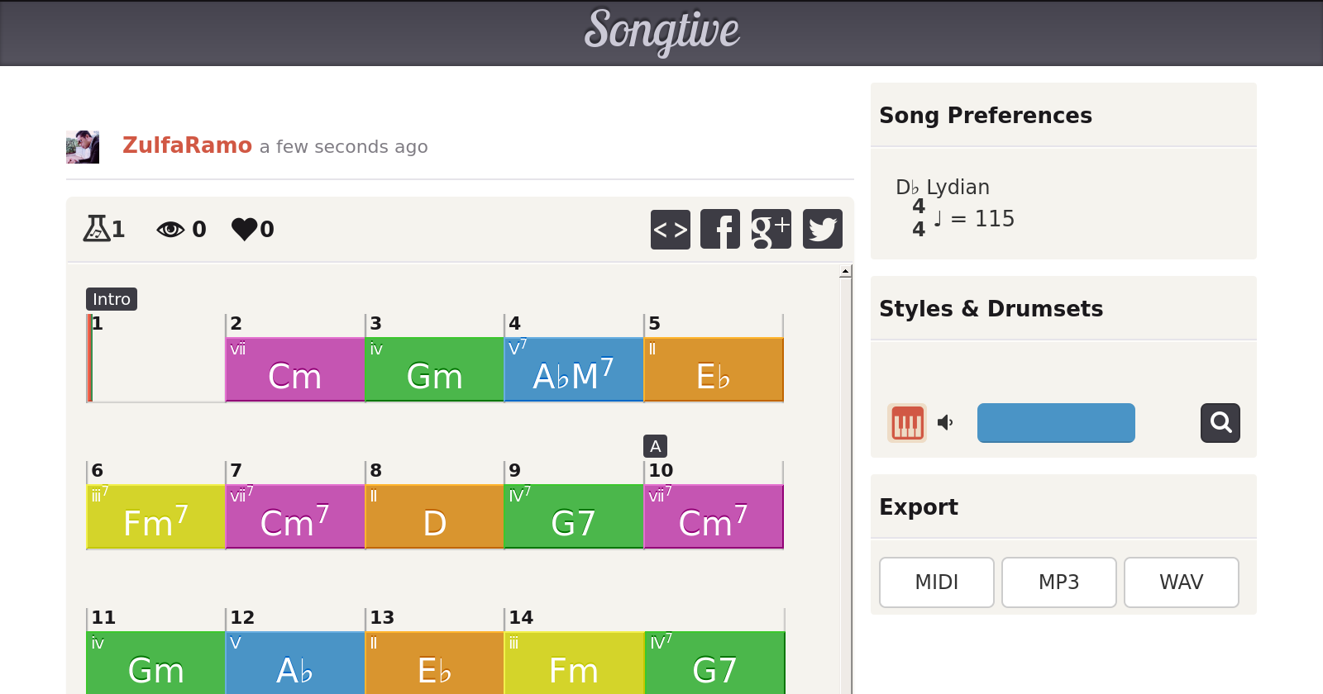The width and height of the screenshot is (1323, 694).
Task: Open the ZulfaRamo user profile link
Action: 187,145
